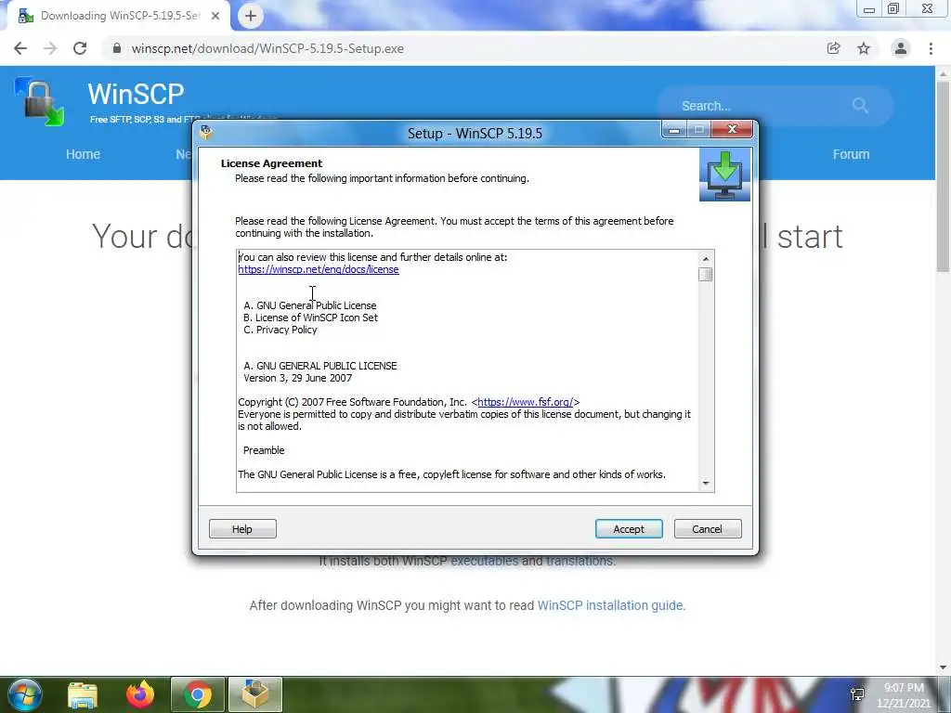Click the site lock security icon

(x=117, y=48)
